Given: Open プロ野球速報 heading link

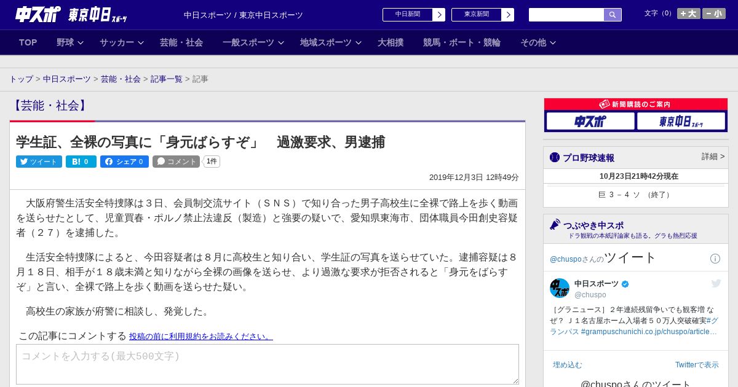Looking at the screenshot, I should (x=589, y=158).
